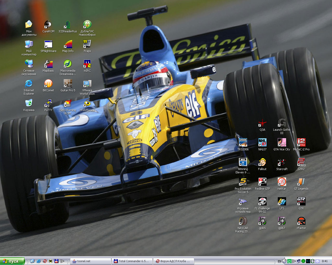Screen dimensions: 332x265
Task: Expand hidden system tray icons arrow
Action: tap(284, 261)
